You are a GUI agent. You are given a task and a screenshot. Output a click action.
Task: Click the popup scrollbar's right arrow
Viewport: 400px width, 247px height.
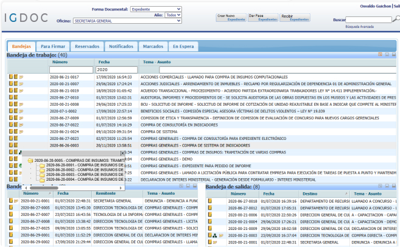coord(121,188)
